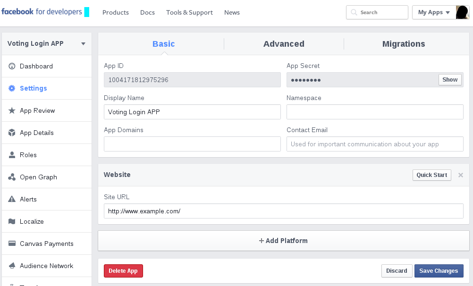Switch to the Migrations tab
This screenshot has width=473, height=286.
pyautogui.click(x=404, y=44)
